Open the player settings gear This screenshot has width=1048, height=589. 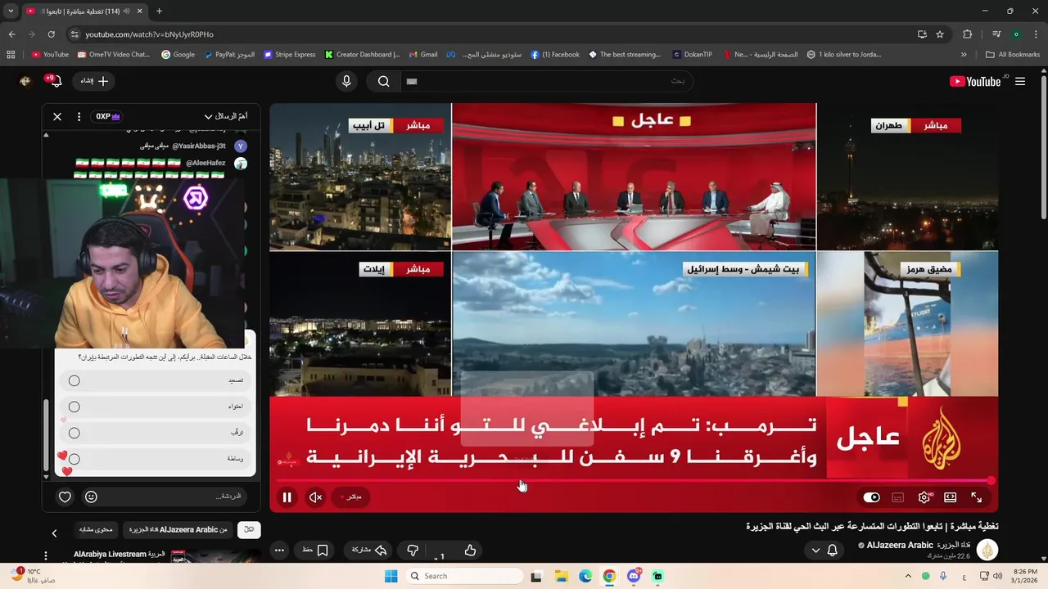click(924, 497)
